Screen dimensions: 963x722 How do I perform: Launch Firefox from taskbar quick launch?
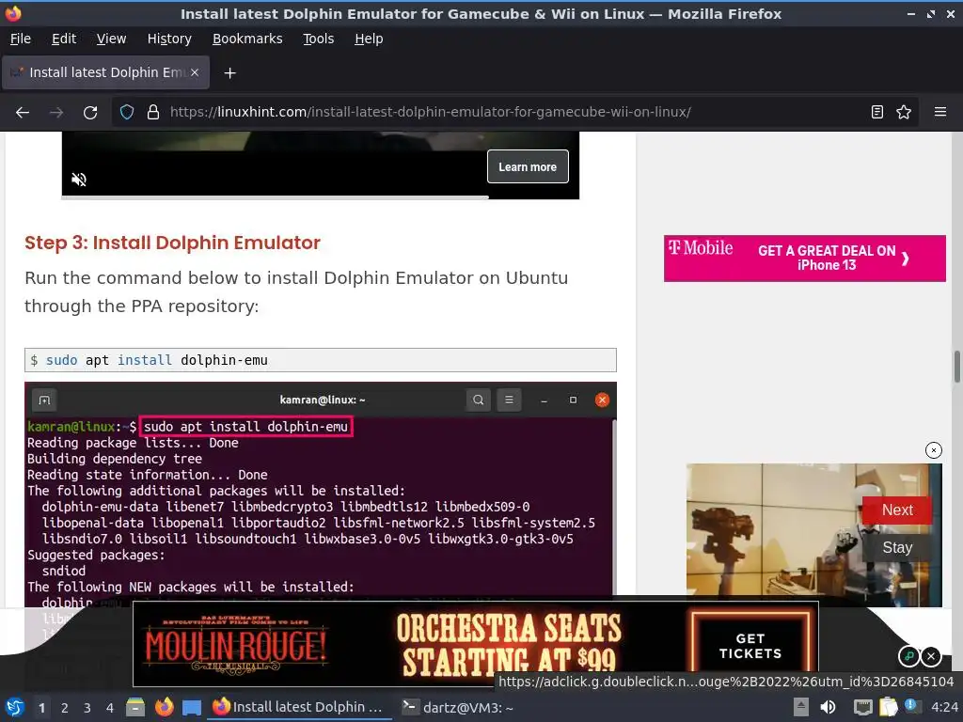coord(164,707)
